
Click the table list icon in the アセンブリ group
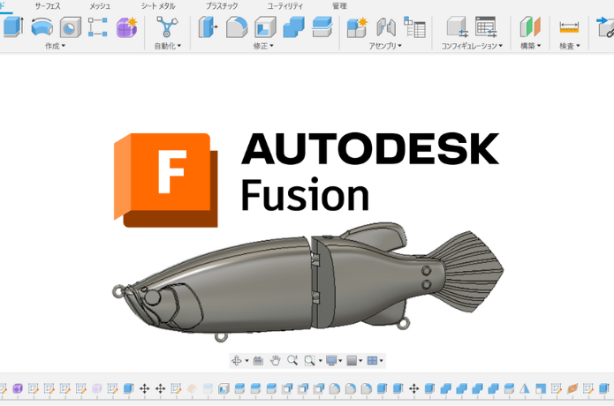pos(414,27)
